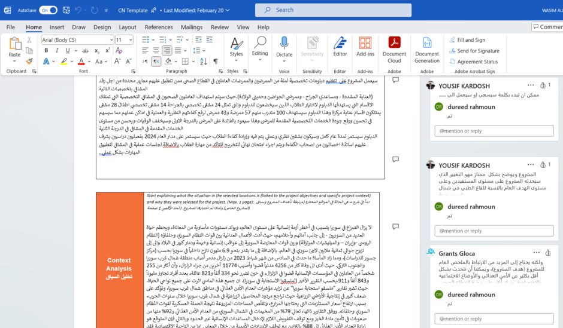Apply Text Effects blue A icon
This screenshot has height=328, width=563.
[46, 62]
